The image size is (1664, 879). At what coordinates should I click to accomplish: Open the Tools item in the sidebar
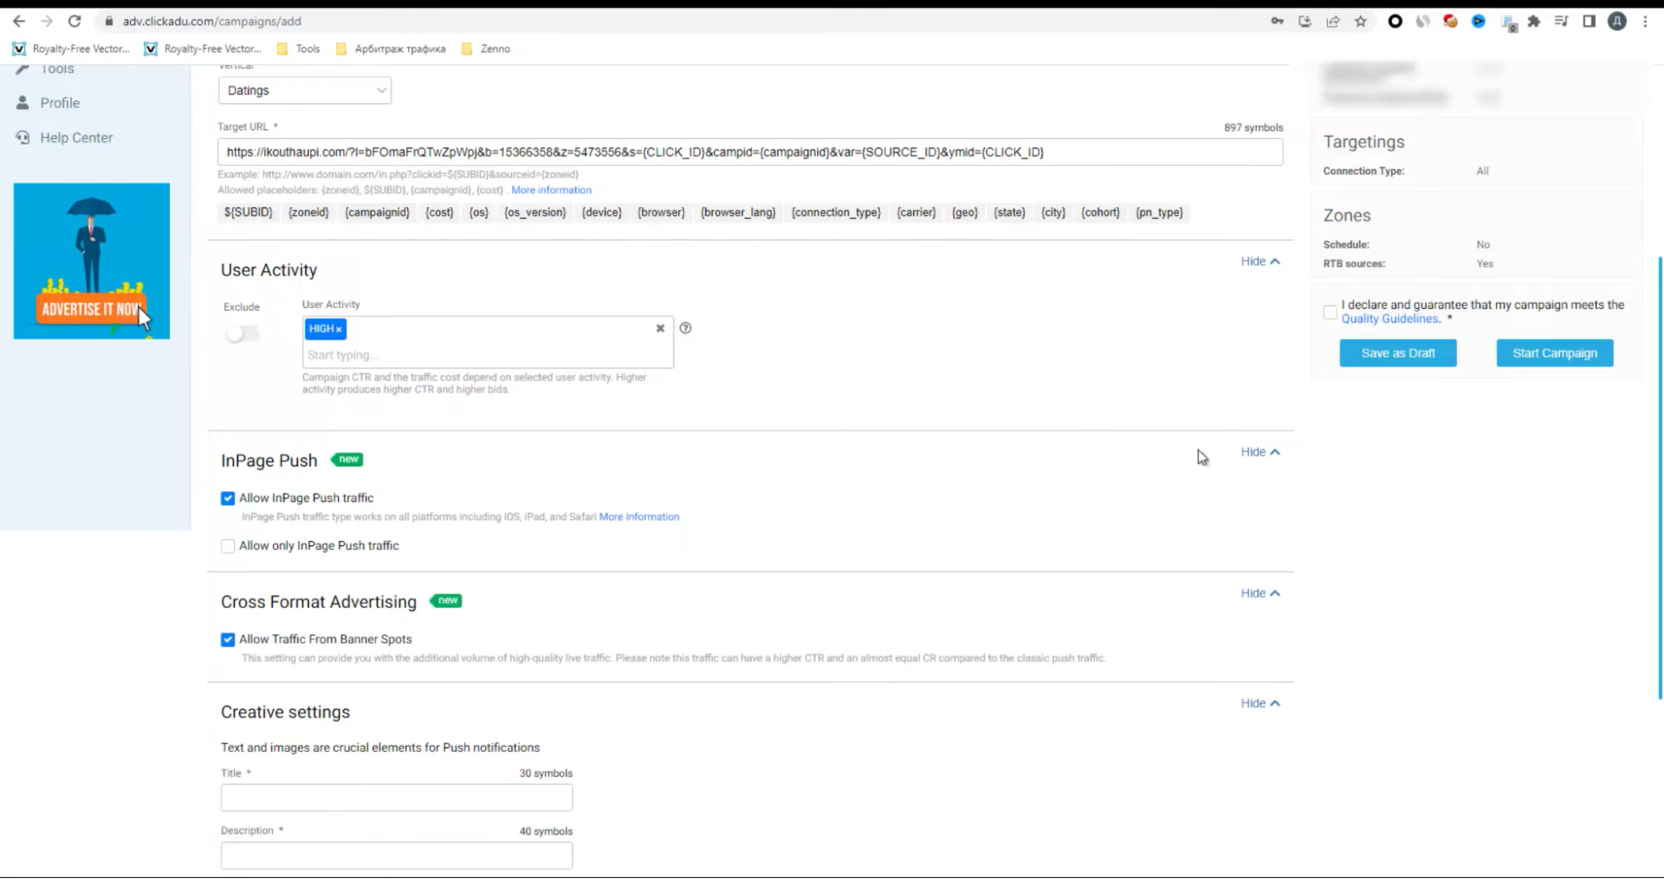point(57,69)
